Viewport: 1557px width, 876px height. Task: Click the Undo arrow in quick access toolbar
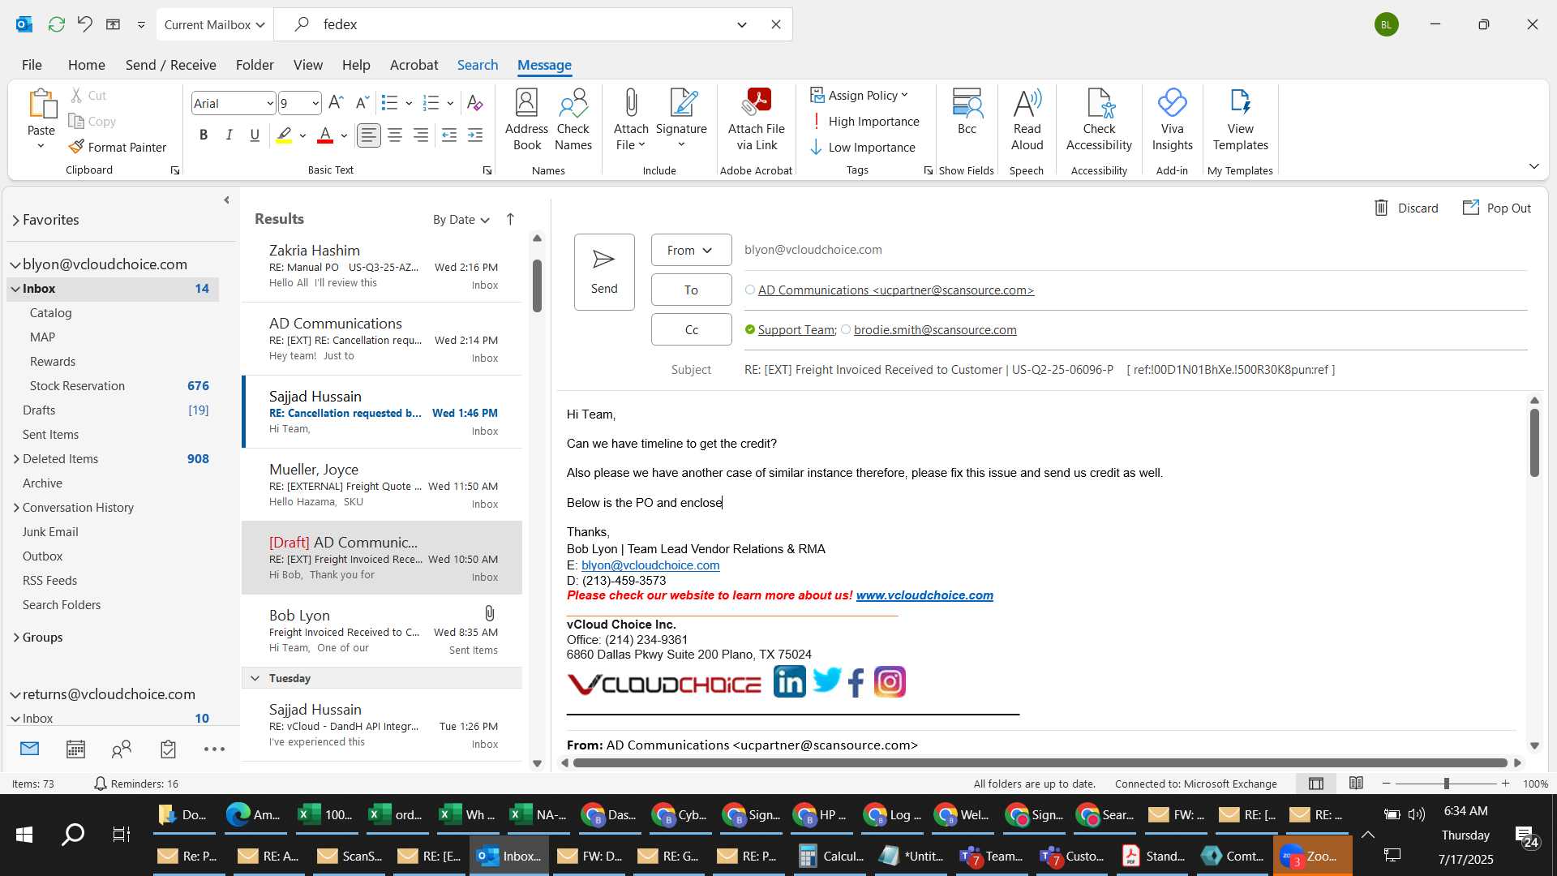(x=84, y=24)
